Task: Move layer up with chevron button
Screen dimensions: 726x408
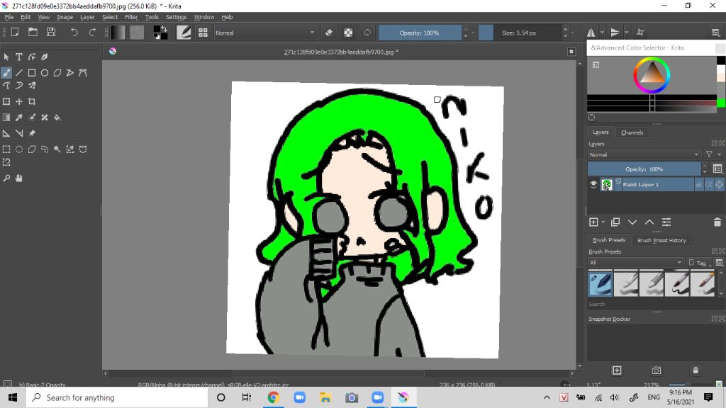Action: tap(649, 222)
